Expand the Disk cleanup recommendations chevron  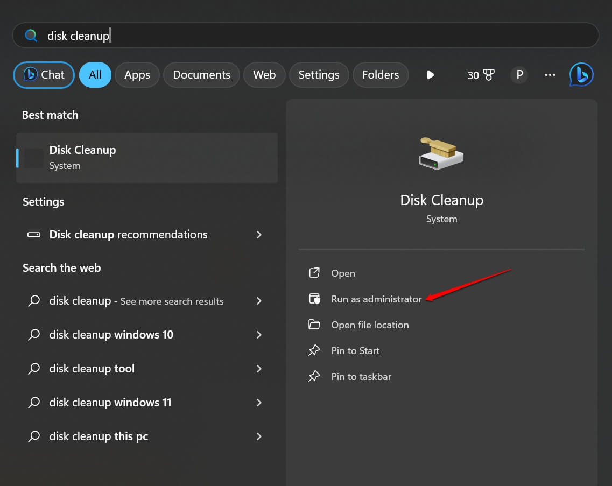[x=259, y=235]
